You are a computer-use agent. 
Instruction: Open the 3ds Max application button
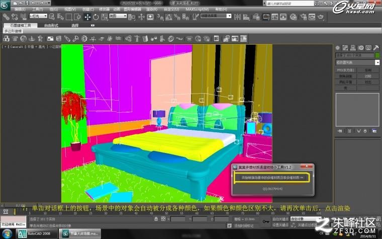[5, 5]
